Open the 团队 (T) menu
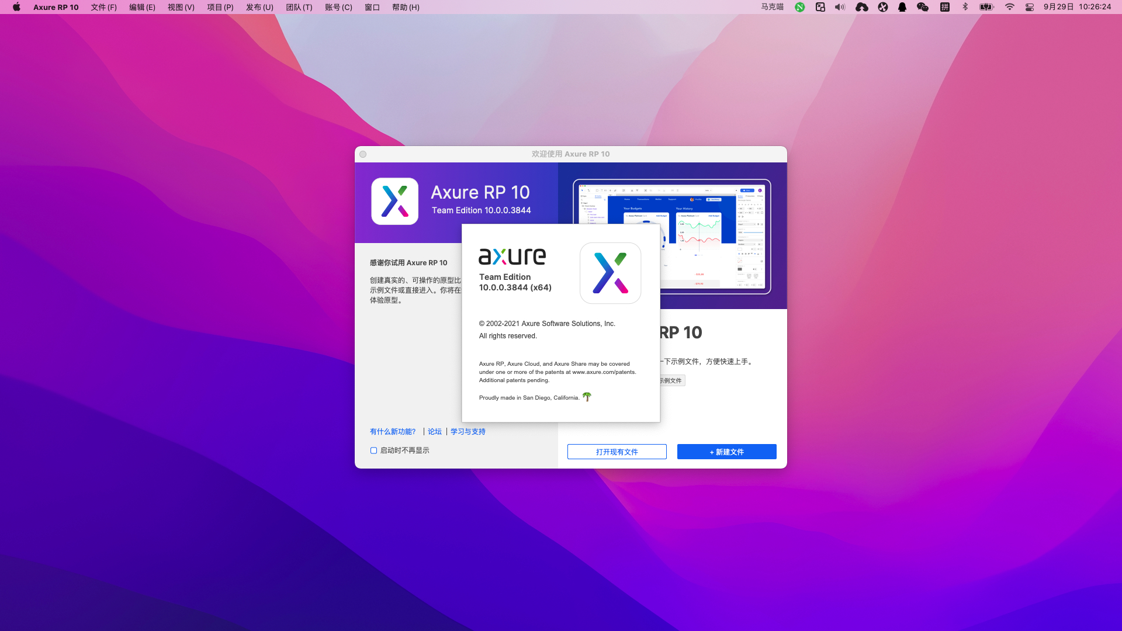The width and height of the screenshot is (1122, 631). pyautogui.click(x=299, y=7)
